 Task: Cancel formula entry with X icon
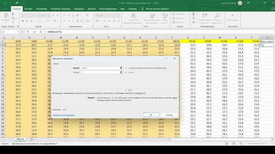tap(27, 32)
